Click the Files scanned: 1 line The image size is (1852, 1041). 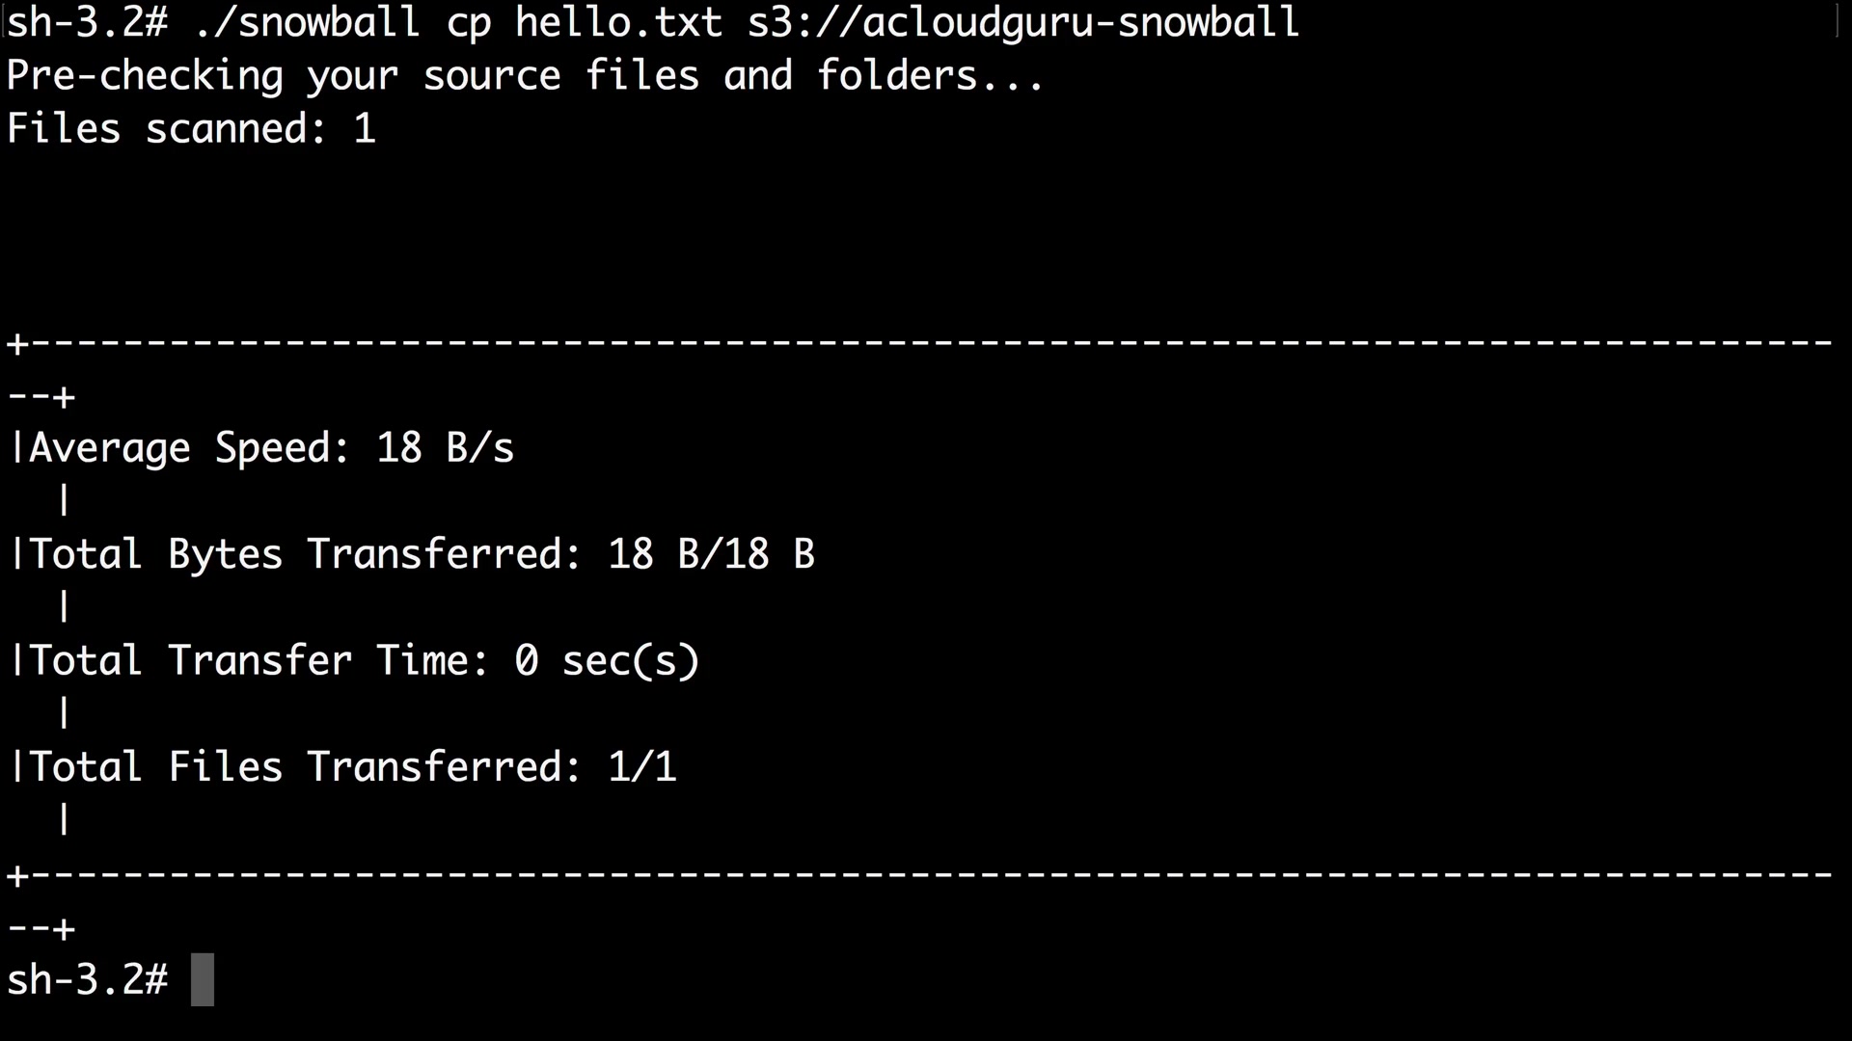click(x=191, y=129)
